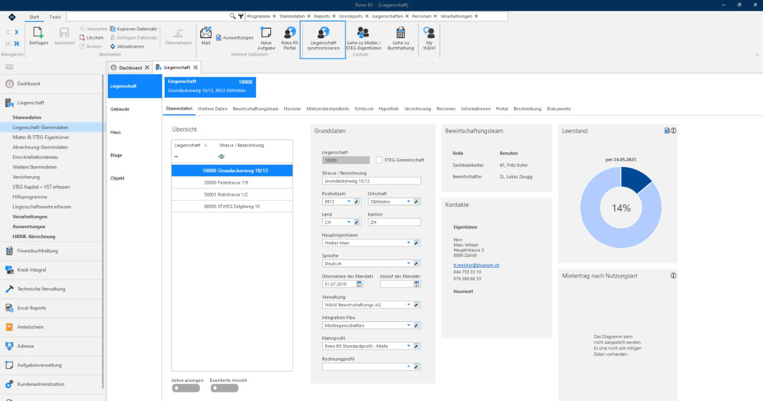The height and width of the screenshot is (401, 763).
Task: Open Anteilschein module
Action: tap(30, 327)
